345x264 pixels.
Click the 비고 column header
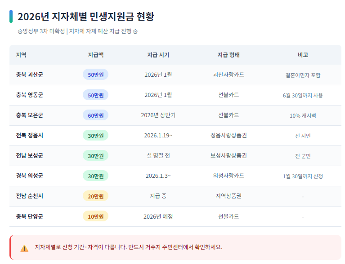point(303,55)
